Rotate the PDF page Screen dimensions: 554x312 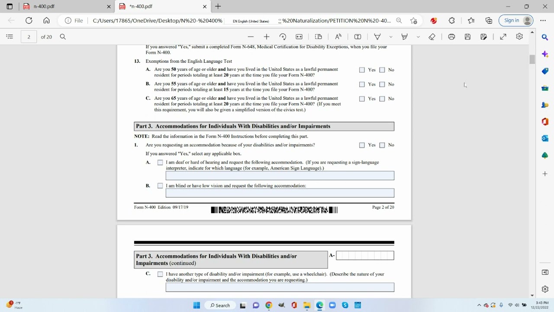point(283,37)
